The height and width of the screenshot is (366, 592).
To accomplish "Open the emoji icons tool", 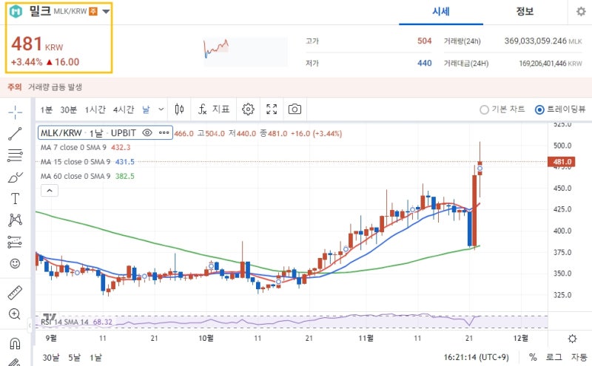I will pos(15,263).
